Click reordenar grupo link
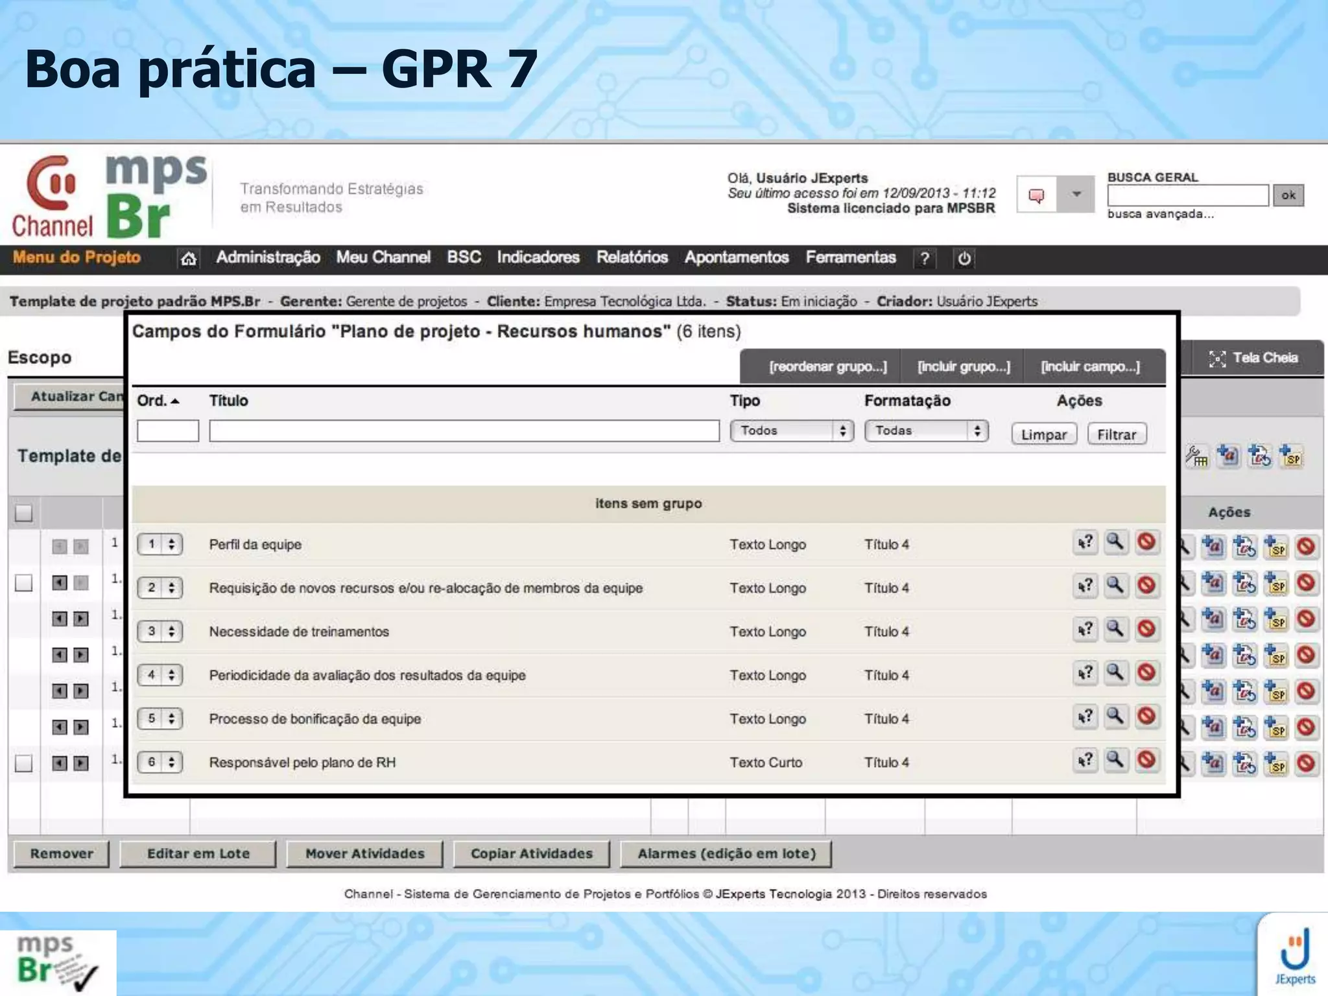Viewport: 1328px width, 996px height. [x=827, y=367]
